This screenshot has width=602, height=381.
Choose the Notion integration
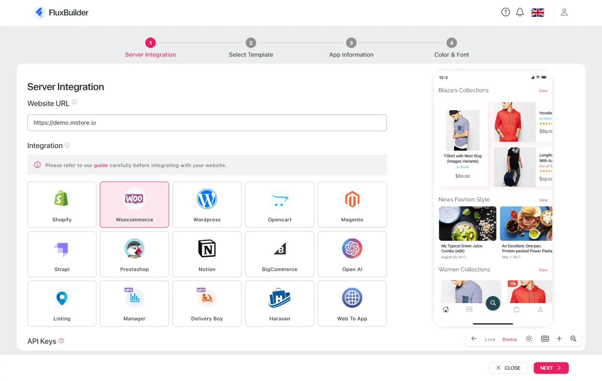(x=207, y=254)
